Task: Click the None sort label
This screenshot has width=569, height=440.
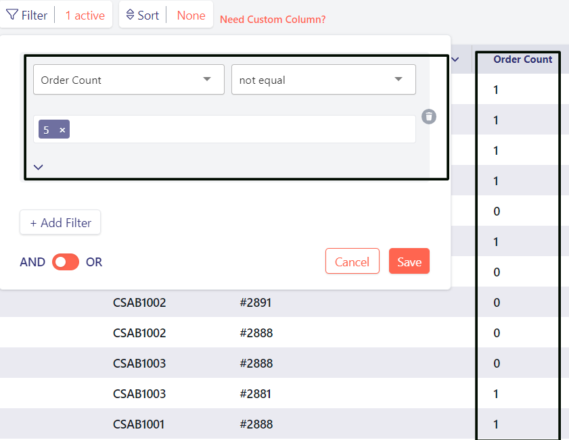Action: click(x=191, y=15)
